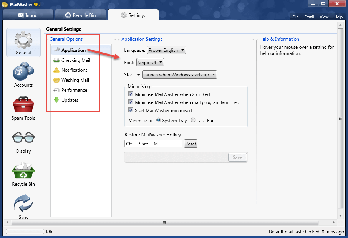
Task: Click the Application wrench icon
Action: point(56,50)
